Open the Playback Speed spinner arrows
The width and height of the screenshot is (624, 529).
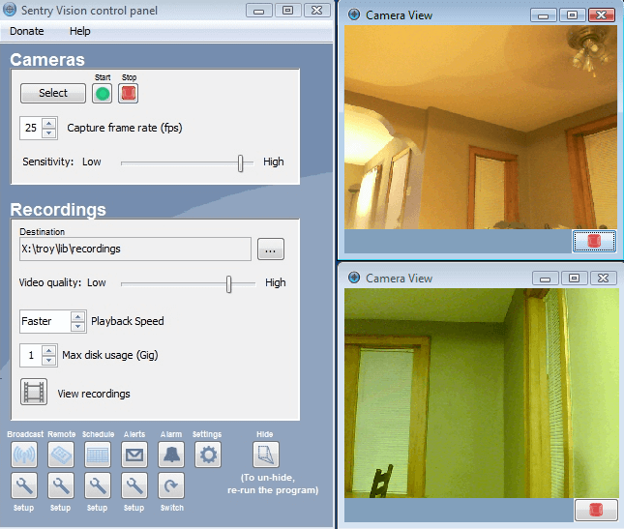point(77,321)
